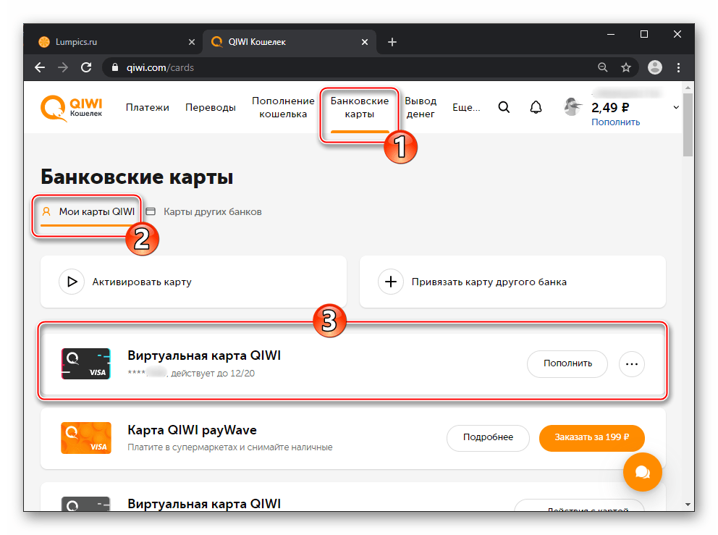The image size is (718, 535).
Task: Click the Подробнее button
Action: 488,437
